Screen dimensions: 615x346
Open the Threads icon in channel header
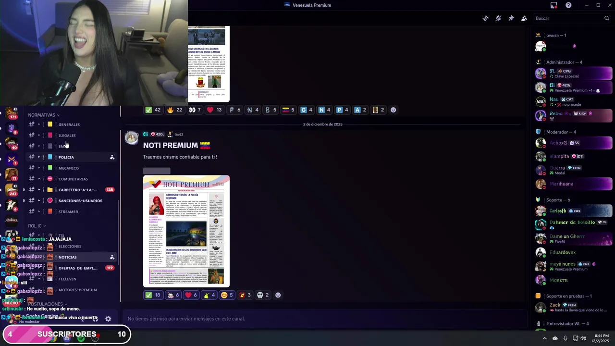tap(485, 18)
